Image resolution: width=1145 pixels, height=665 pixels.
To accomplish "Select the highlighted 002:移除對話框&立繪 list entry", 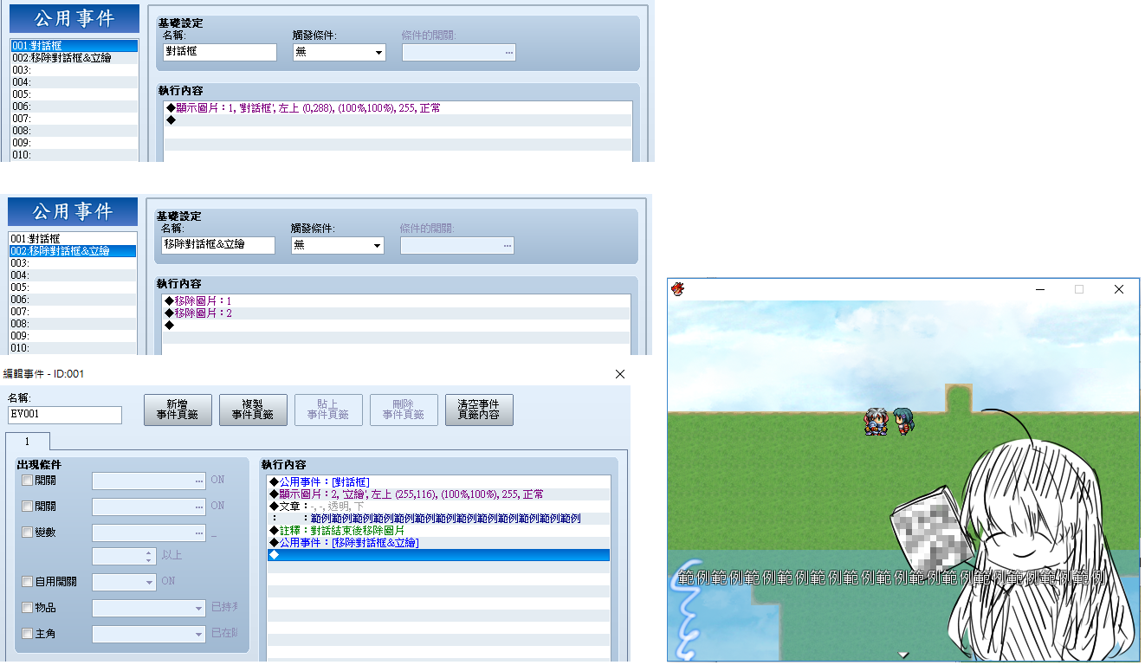I will 73,251.
